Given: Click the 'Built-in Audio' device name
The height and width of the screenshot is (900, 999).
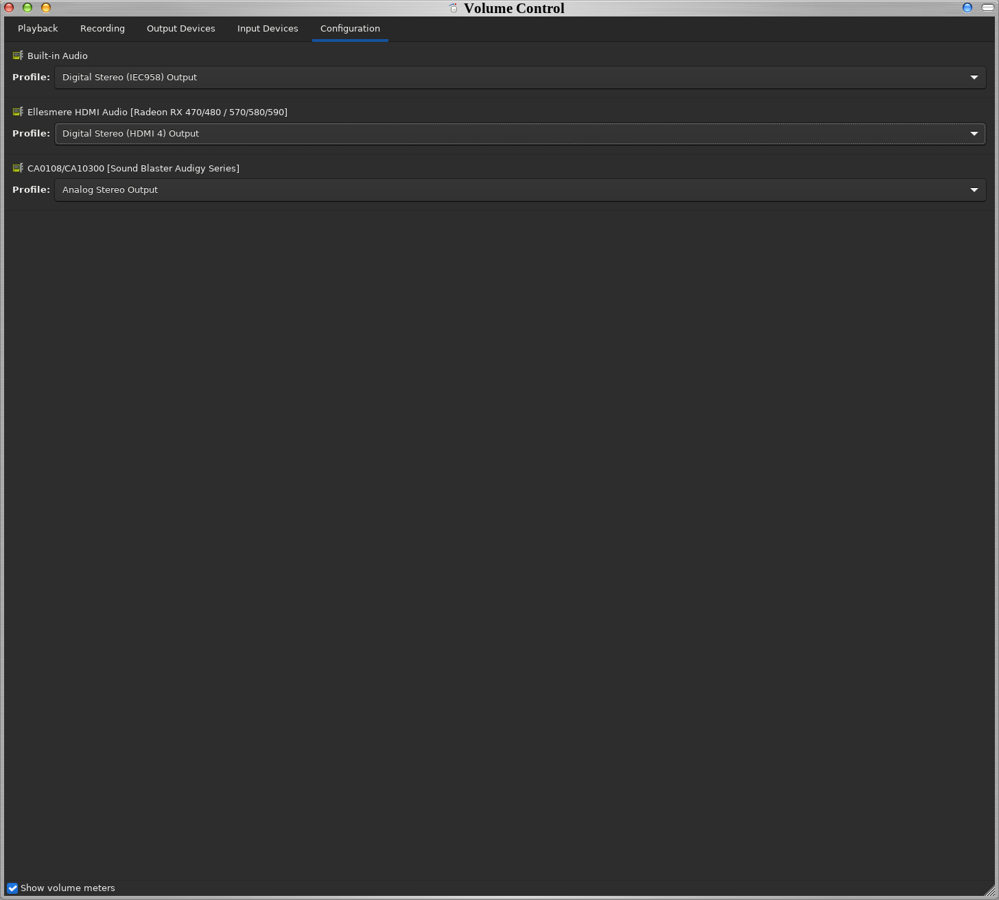Looking at the screenshot, I should [58, 56].
